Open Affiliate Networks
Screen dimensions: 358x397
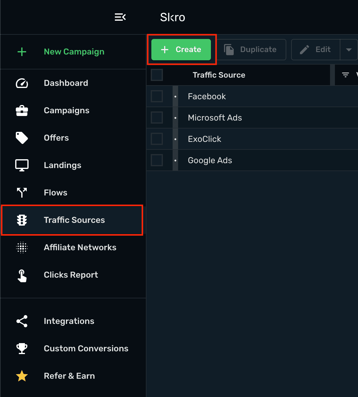click(73, 248)
